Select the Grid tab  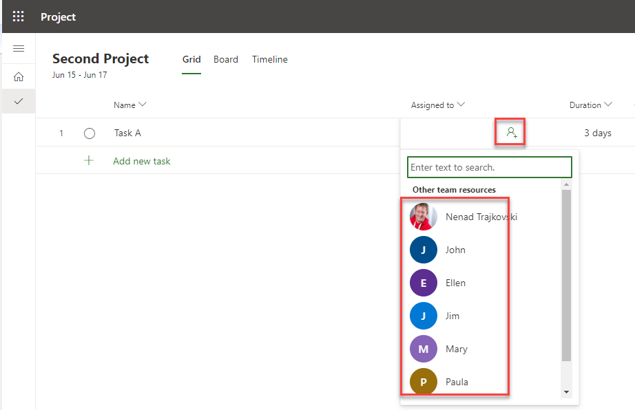click(191, 60)
